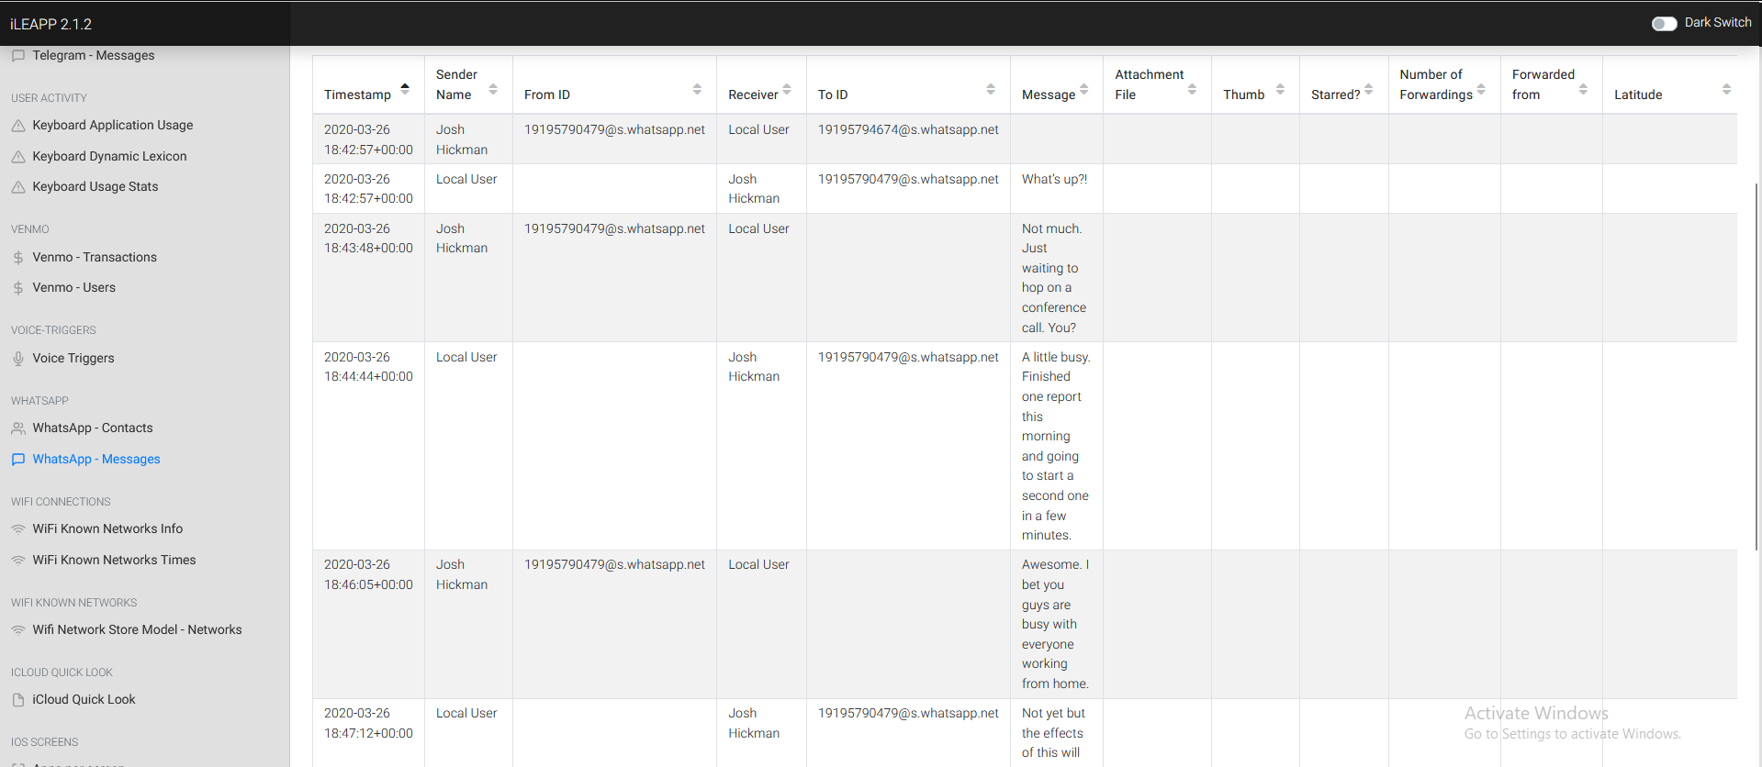Sort table by Thumb column
Image resolution: width=1762 pixels, height=767 pixels.
coord(1255,85)
